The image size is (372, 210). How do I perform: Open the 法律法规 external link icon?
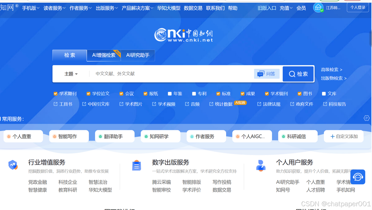[259, 104]
